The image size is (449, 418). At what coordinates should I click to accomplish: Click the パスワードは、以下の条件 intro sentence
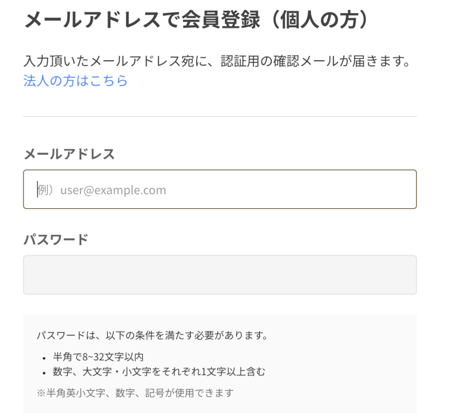pyautogui.click(x=110, y=336)
